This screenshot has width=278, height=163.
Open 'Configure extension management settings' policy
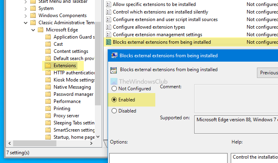coord(157,35)
